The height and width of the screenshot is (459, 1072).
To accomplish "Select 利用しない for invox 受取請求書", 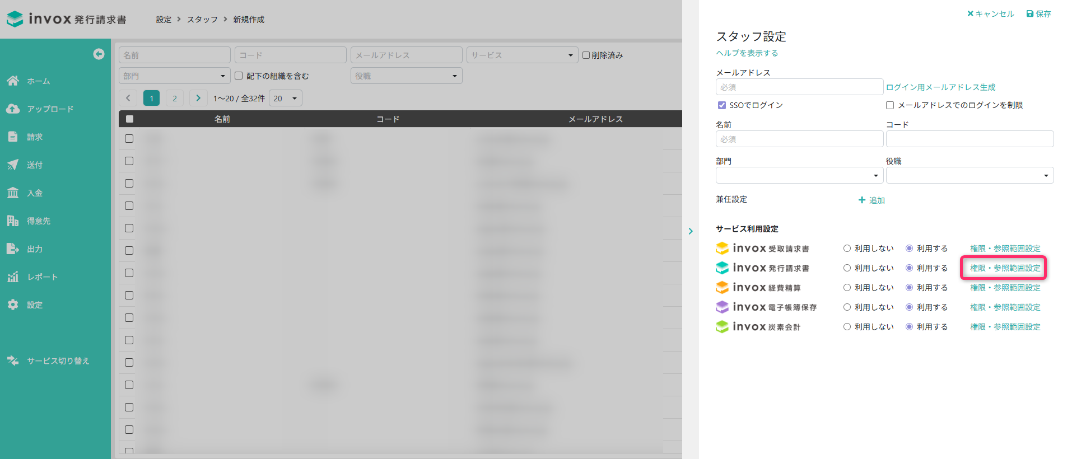I will pos(847,248).
